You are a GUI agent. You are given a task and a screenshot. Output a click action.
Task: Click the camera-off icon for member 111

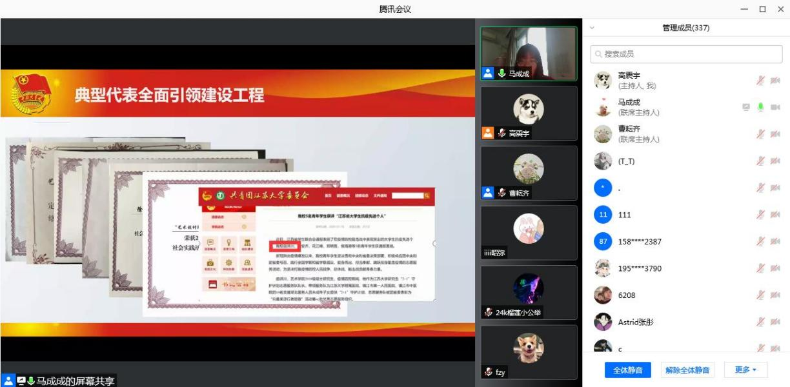tap(775, 215)
